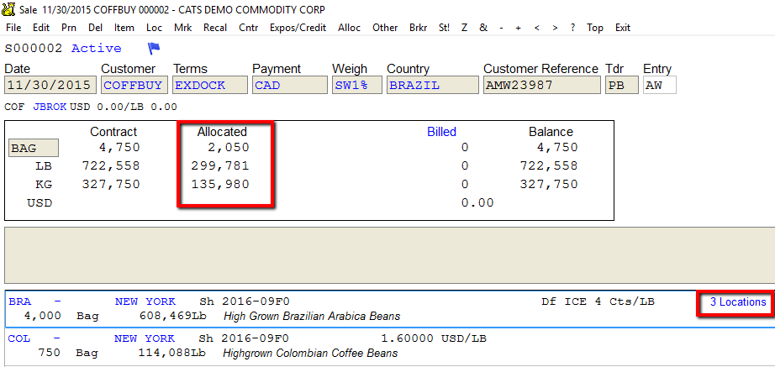Click the Terms field EXDOCK
Viewport: 775px width, 367px height.
click(210, 85)
